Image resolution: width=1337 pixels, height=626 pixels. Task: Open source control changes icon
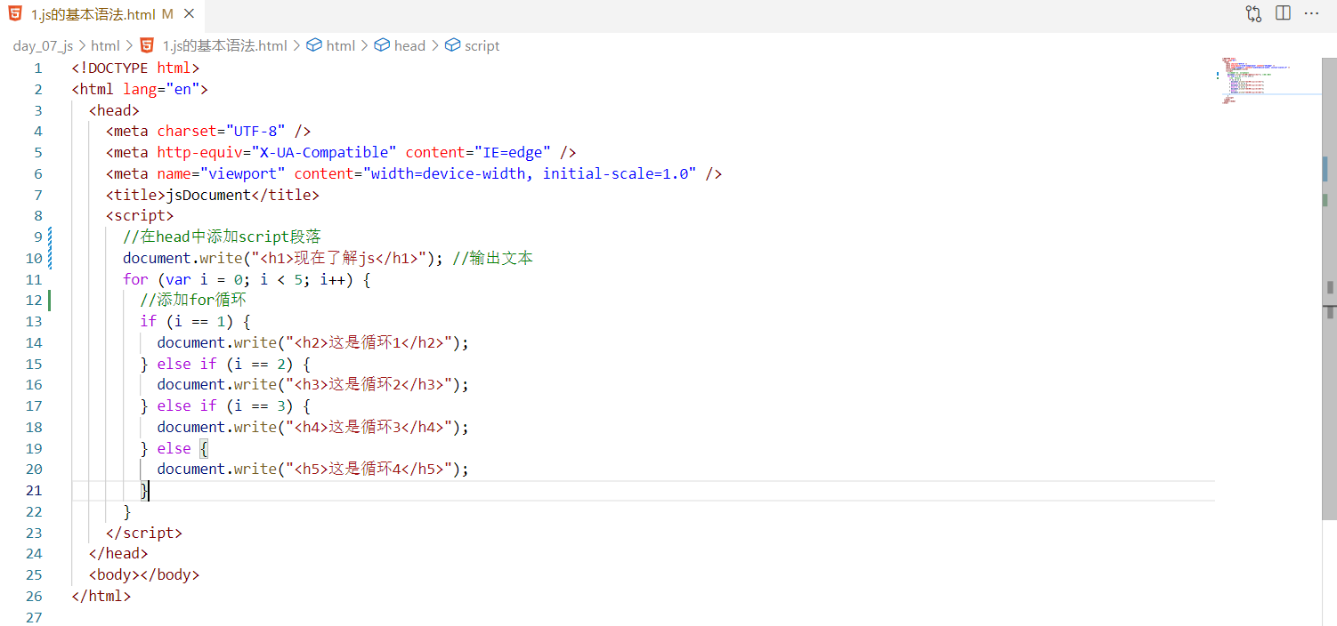(1253, 13)
